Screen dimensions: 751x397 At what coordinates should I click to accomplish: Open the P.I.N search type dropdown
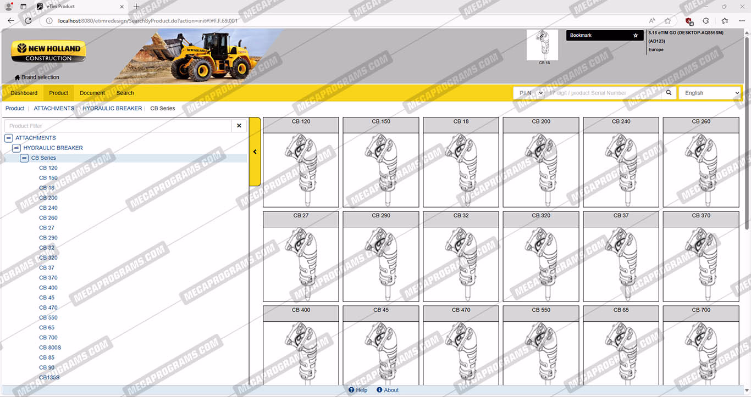[529, 93]
